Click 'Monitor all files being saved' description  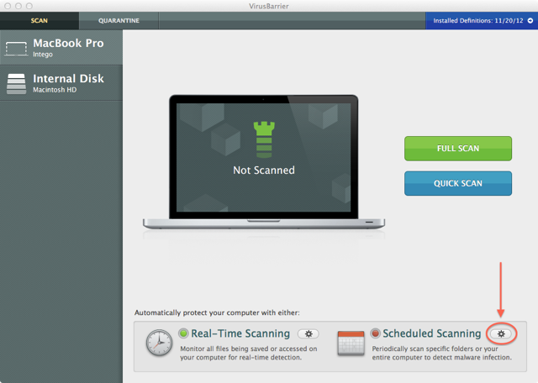click(x=249, y=353)
